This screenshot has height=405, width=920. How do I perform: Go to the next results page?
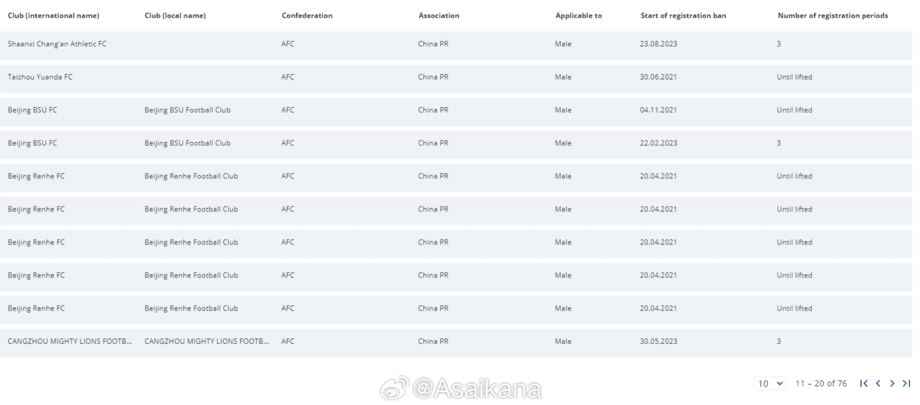(x=892, y=383)
